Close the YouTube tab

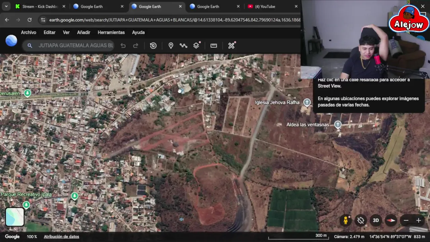click(x=296, y=6)
